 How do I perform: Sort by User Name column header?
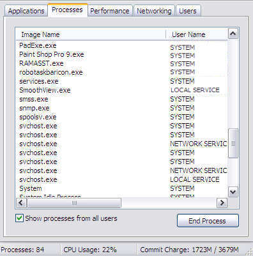197,34
